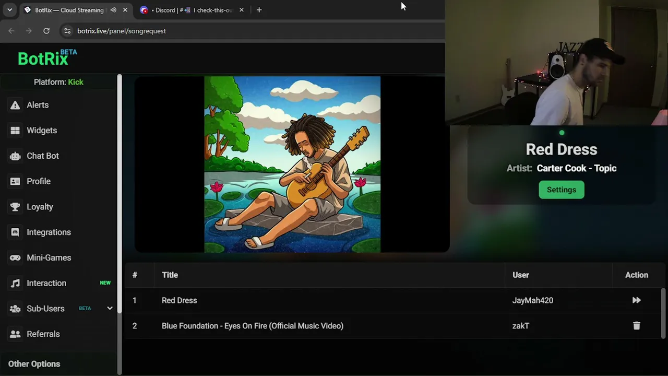Go forward using the browser forward arrow
Viewport: 668px width, 376px height.
(x=29, y=31)
